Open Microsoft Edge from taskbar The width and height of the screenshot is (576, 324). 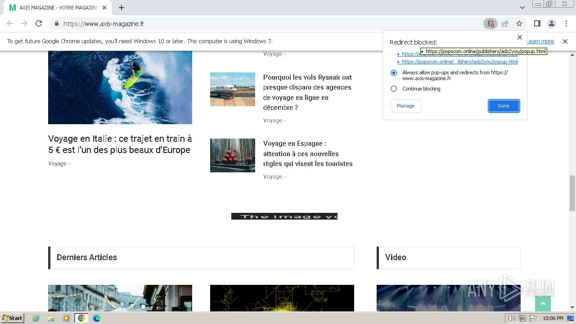tap(97, 318)
